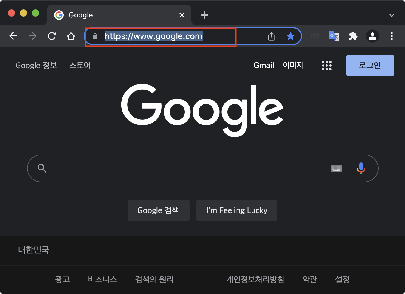Reload the page
The image size is (405, 294).
[52, 36]
